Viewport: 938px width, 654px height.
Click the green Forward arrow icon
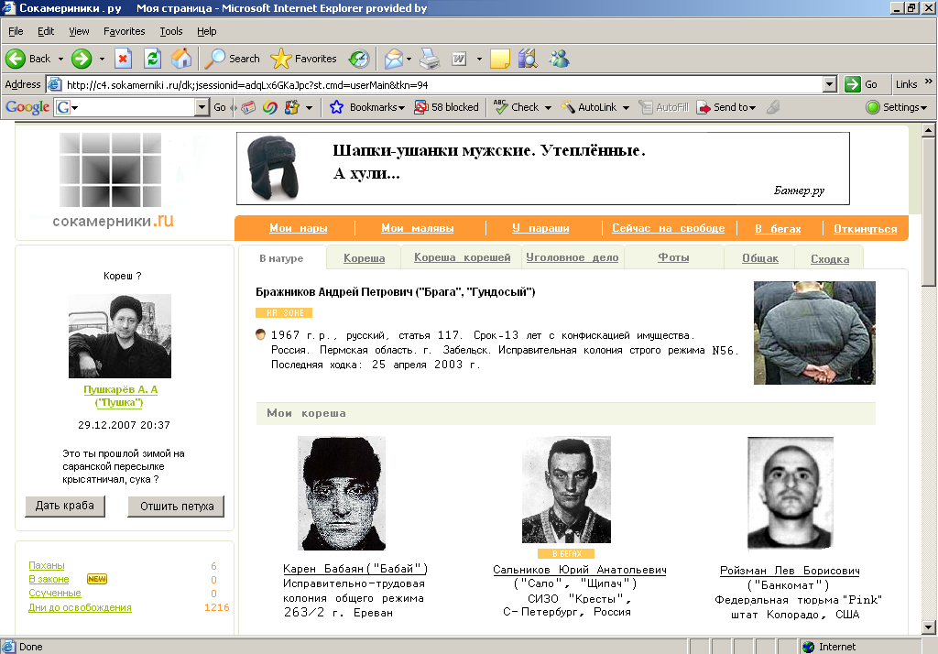[x=82, y=59]
